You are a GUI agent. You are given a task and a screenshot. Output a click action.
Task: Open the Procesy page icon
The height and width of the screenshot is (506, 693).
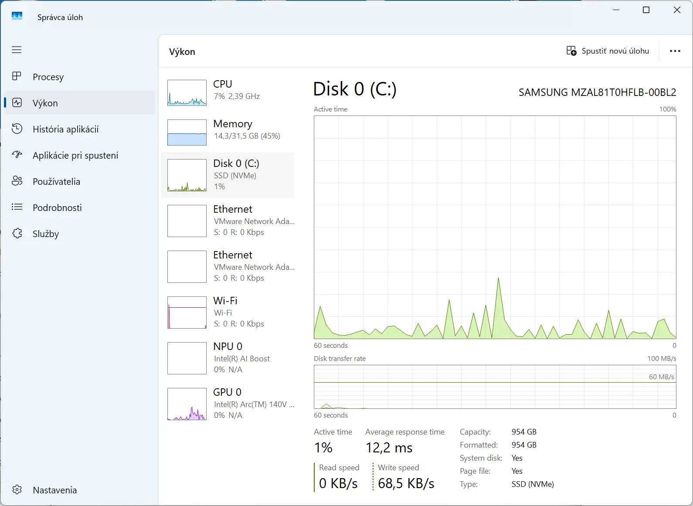[17, 76]
